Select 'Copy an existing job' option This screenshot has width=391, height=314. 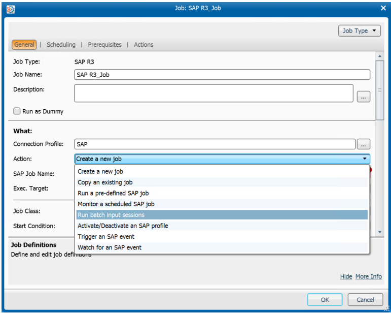pos(222,182)
